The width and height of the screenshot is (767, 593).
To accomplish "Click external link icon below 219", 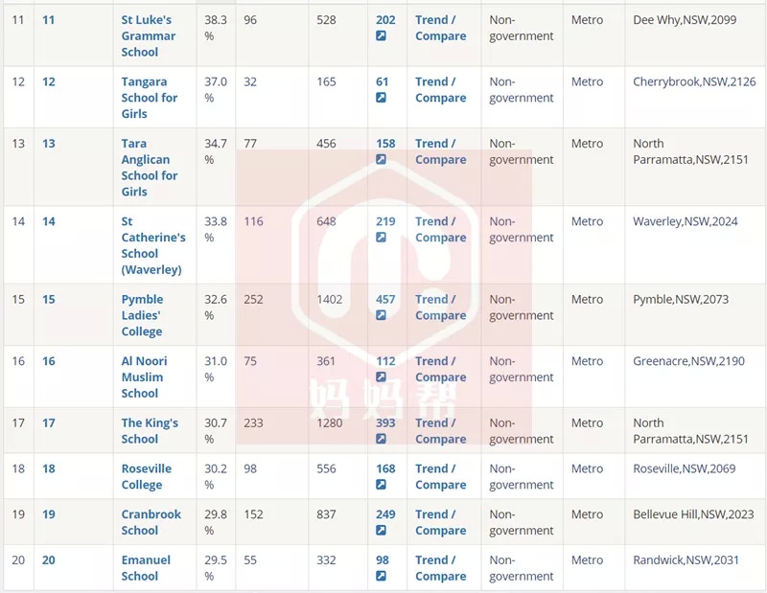I will [x=381, y=237].
